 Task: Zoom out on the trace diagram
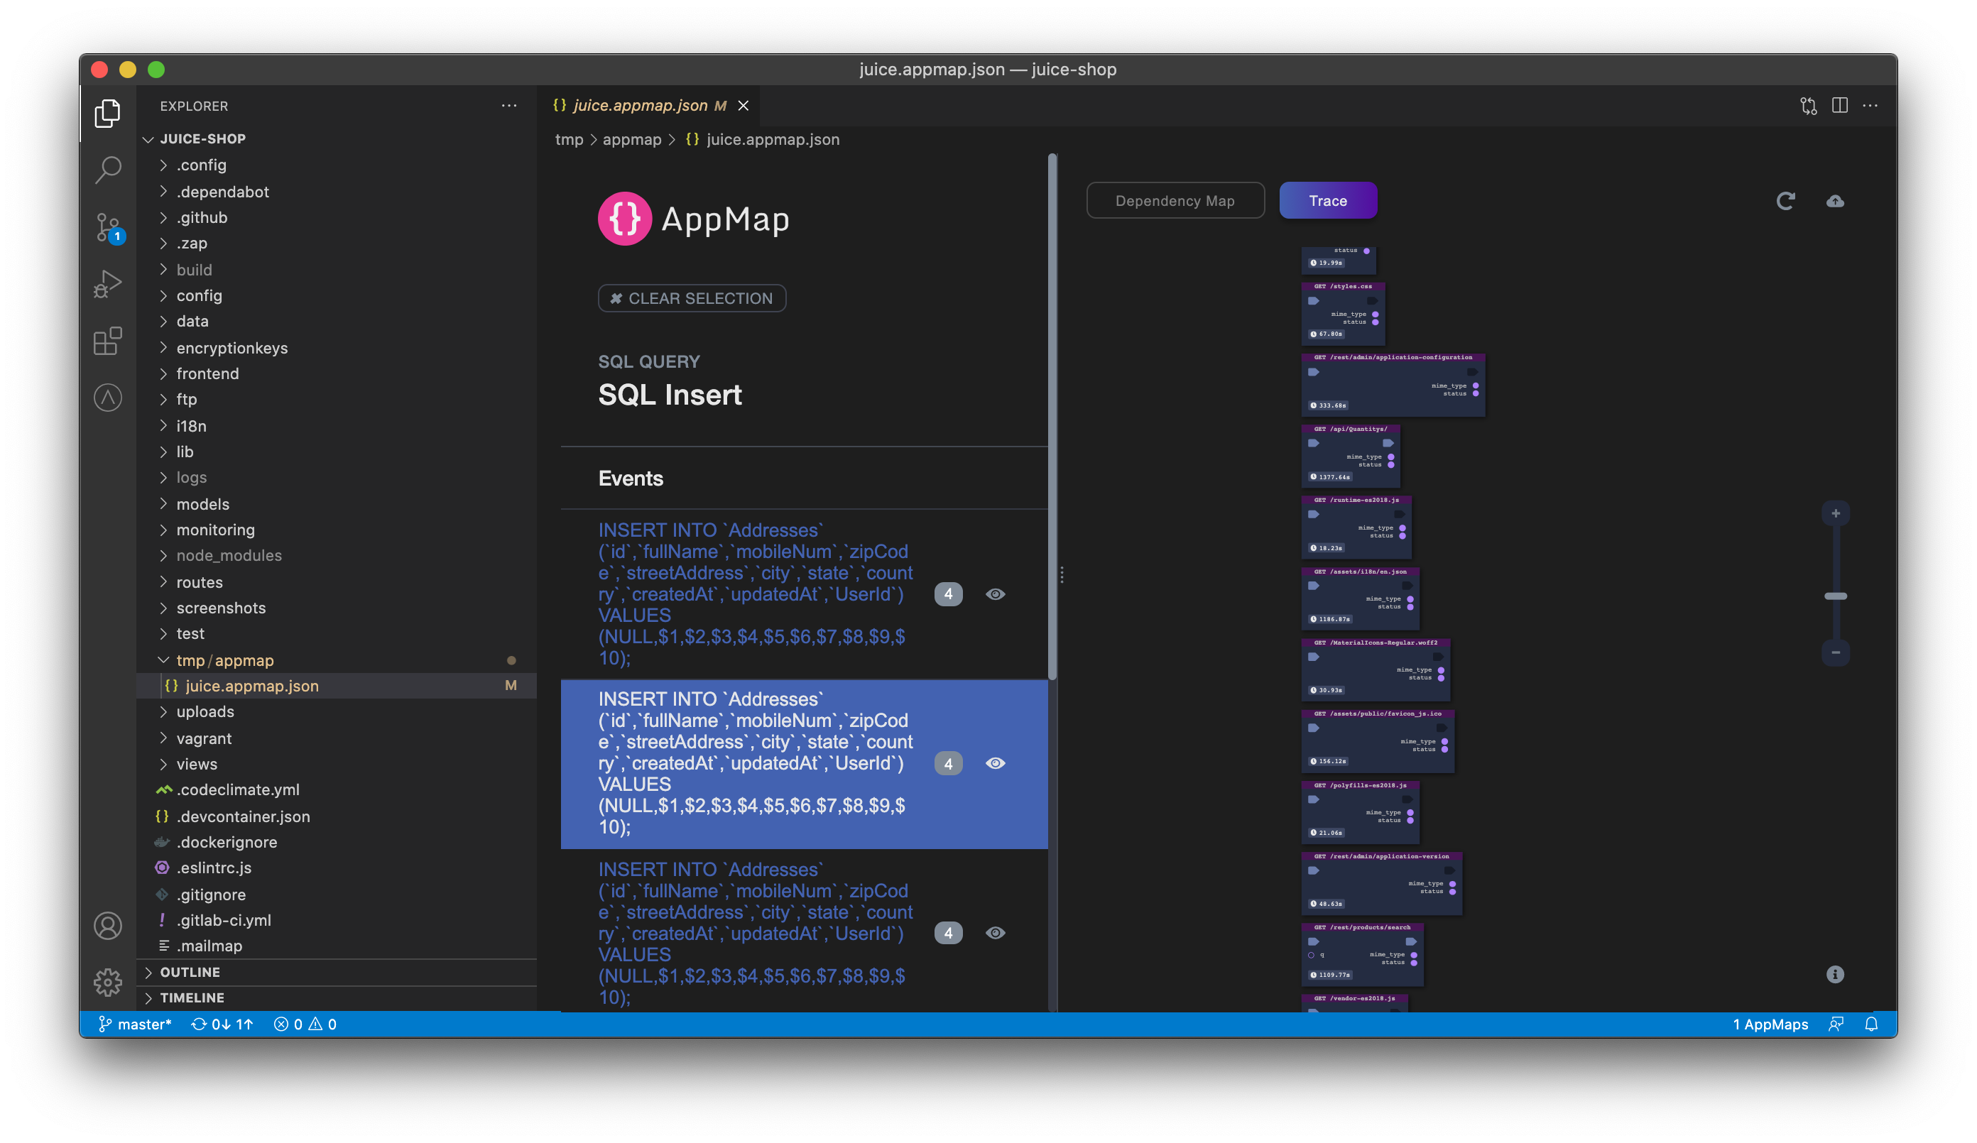tap(1836, 652)
